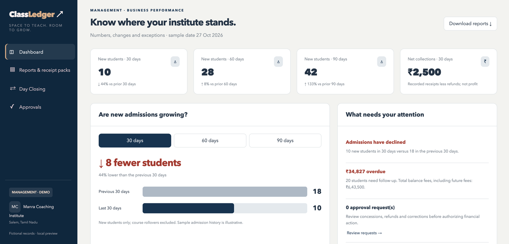The width and height of the screenshot is (509, 244).
Task: Click "44% vs prior 30 days" text
Action: (x=117, y=84)
